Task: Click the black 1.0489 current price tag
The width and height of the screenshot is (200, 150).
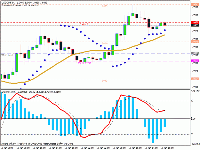Action: (x=195, y=25)
